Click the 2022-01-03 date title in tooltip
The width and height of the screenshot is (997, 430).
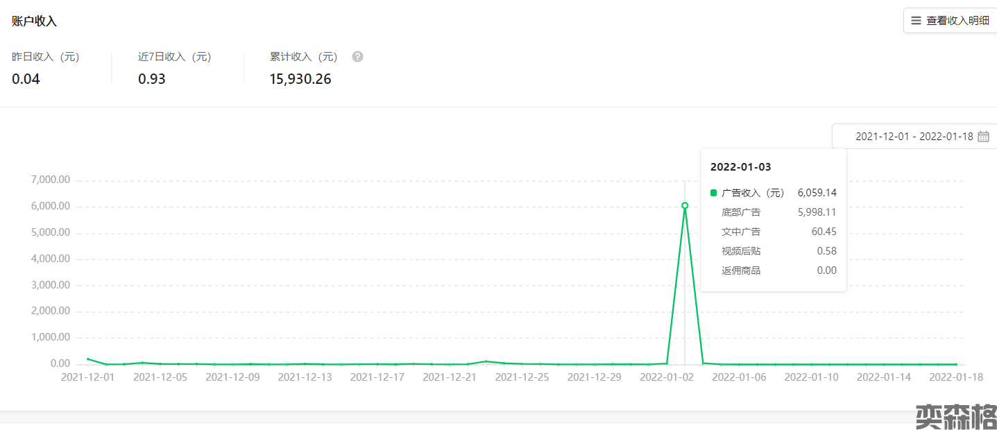(740, 167)
